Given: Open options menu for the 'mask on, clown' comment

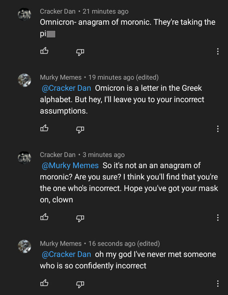Looking at the screenshot, I should 218,218.
